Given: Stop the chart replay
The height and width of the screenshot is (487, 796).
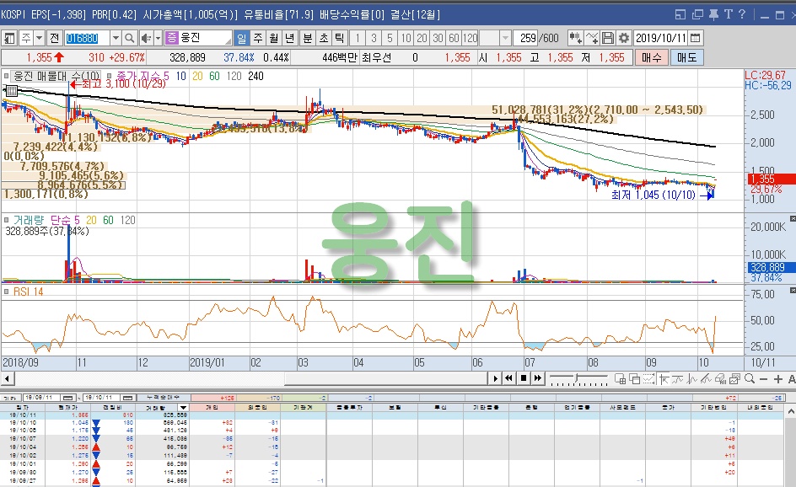Looking at the screenshot, I should pos(524,378).
